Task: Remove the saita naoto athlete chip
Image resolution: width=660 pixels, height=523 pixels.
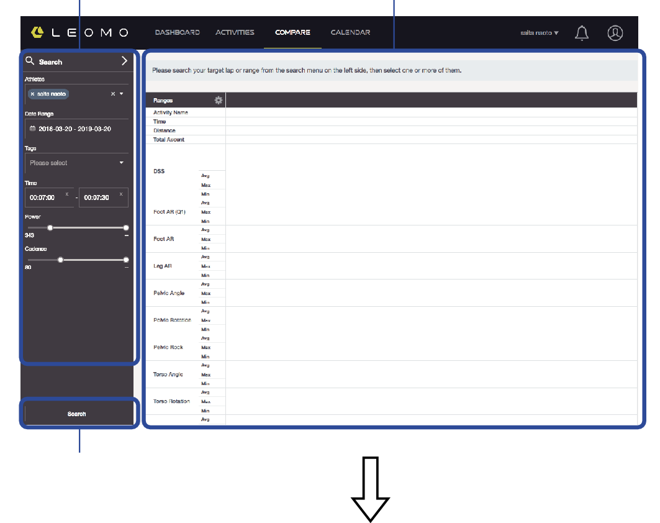Action: point(33,94)
